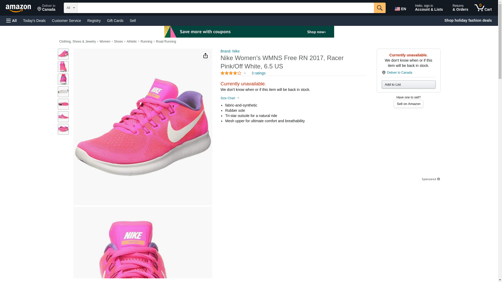Click the search magnifier button

coord(379,8)
